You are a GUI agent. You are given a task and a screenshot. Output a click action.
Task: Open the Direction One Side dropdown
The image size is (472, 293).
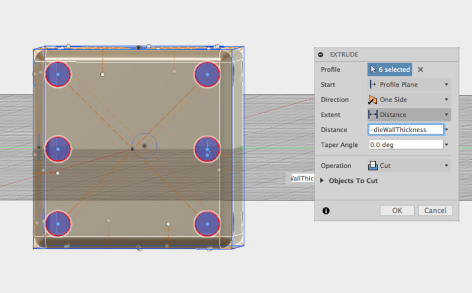tap(409, 100)
